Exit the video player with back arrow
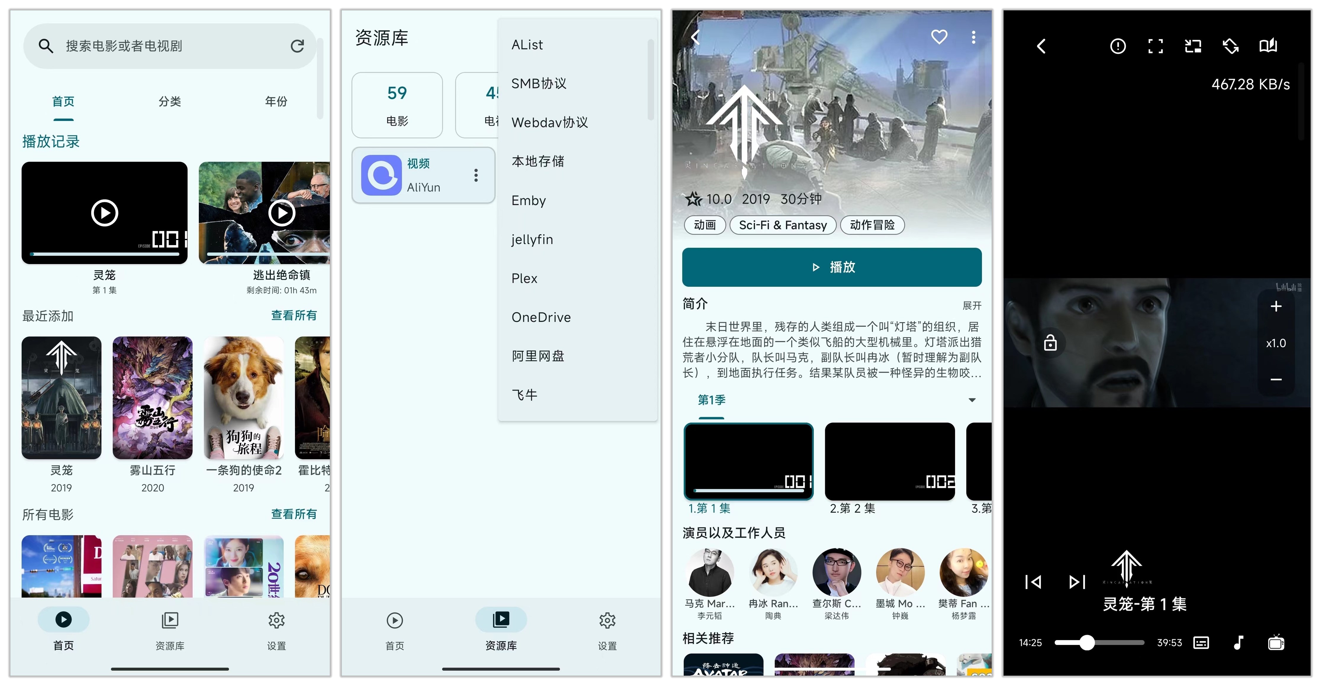1321x686 pixels. coord(1041,46)
